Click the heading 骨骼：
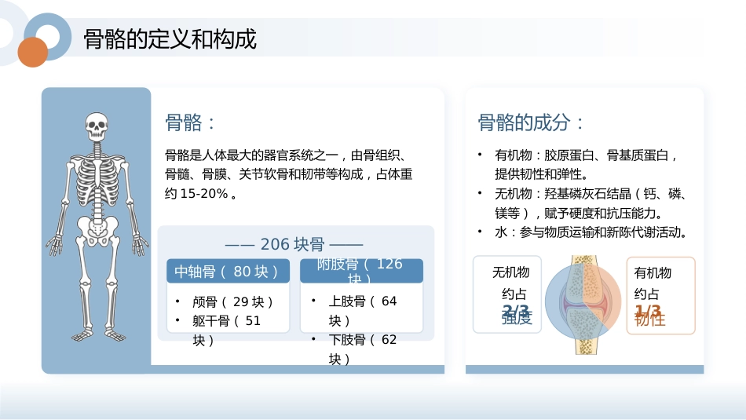Image resolution: width=746 pixels, height=420 pixels. (x=190, y=122)
